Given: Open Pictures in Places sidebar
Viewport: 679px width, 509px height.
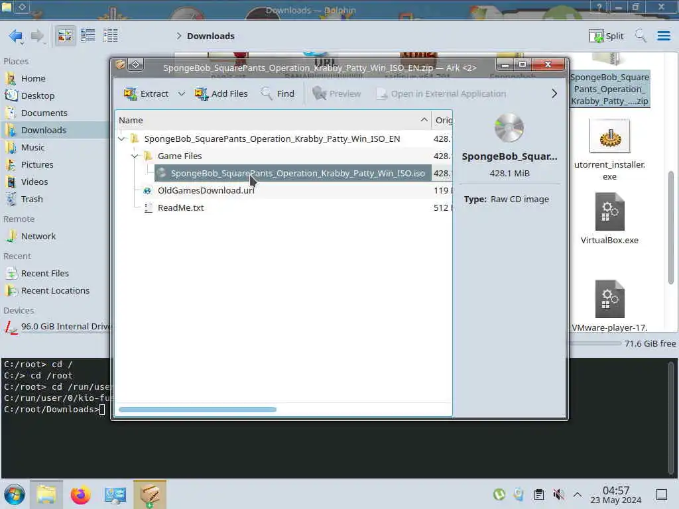Looking at the screenshot, I should (x=56, y=165).
